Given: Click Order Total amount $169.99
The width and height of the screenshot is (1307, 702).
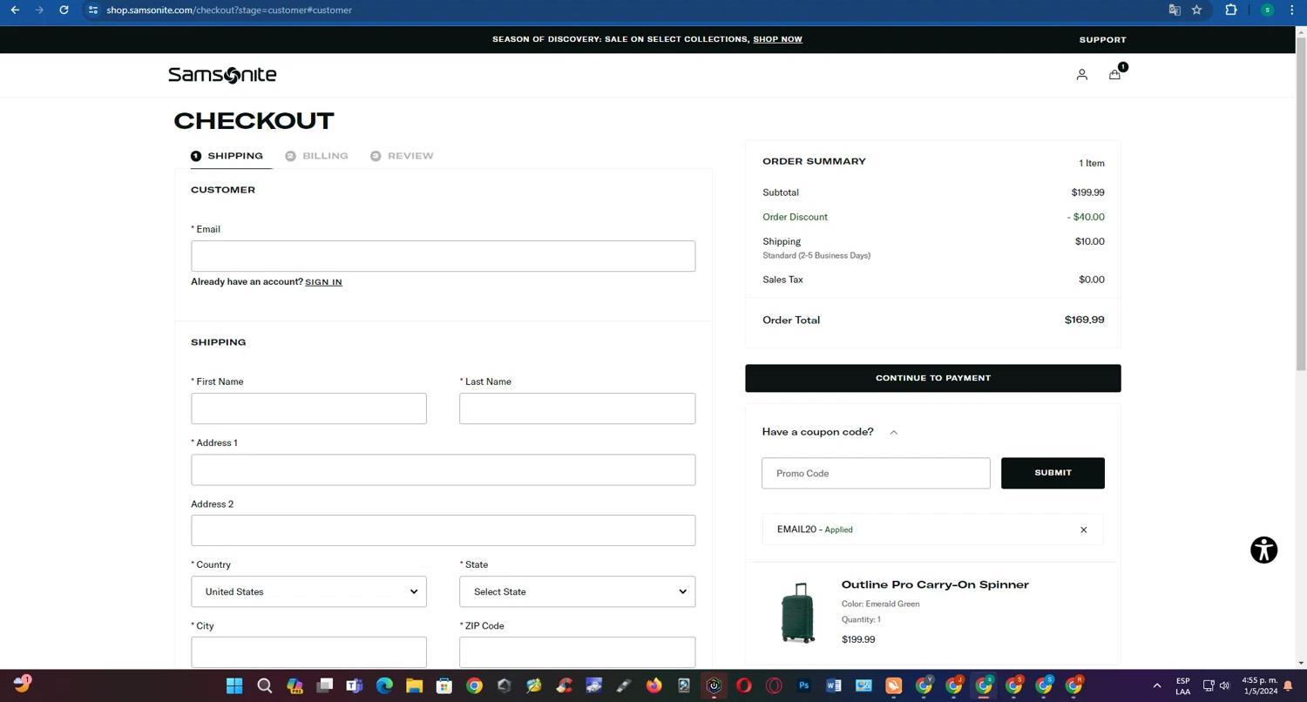Looking at the screenshot, I should (1084, 320).
